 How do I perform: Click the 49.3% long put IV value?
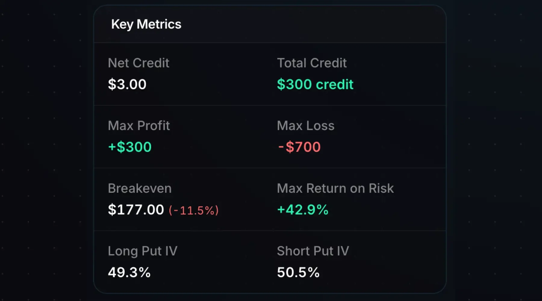(129, 272)
